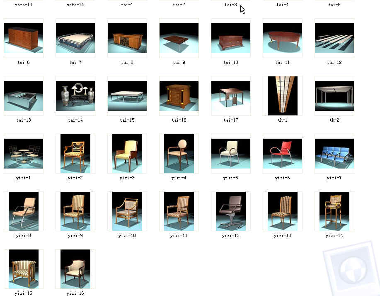Select the yizi-4 round-back chair thumbnail
Viewport: 380px width, 296px height.
[x=179, y=154]
